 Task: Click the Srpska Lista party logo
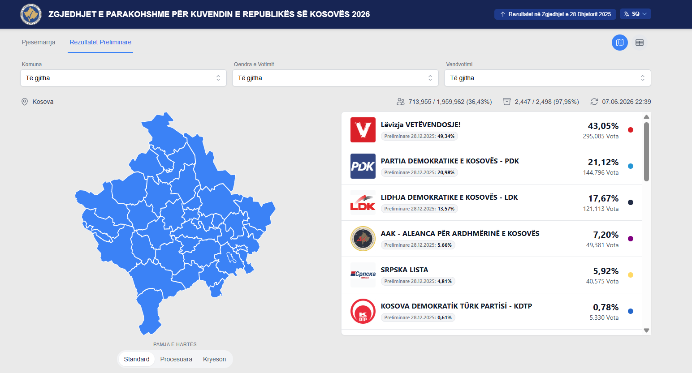click(363, 275)
